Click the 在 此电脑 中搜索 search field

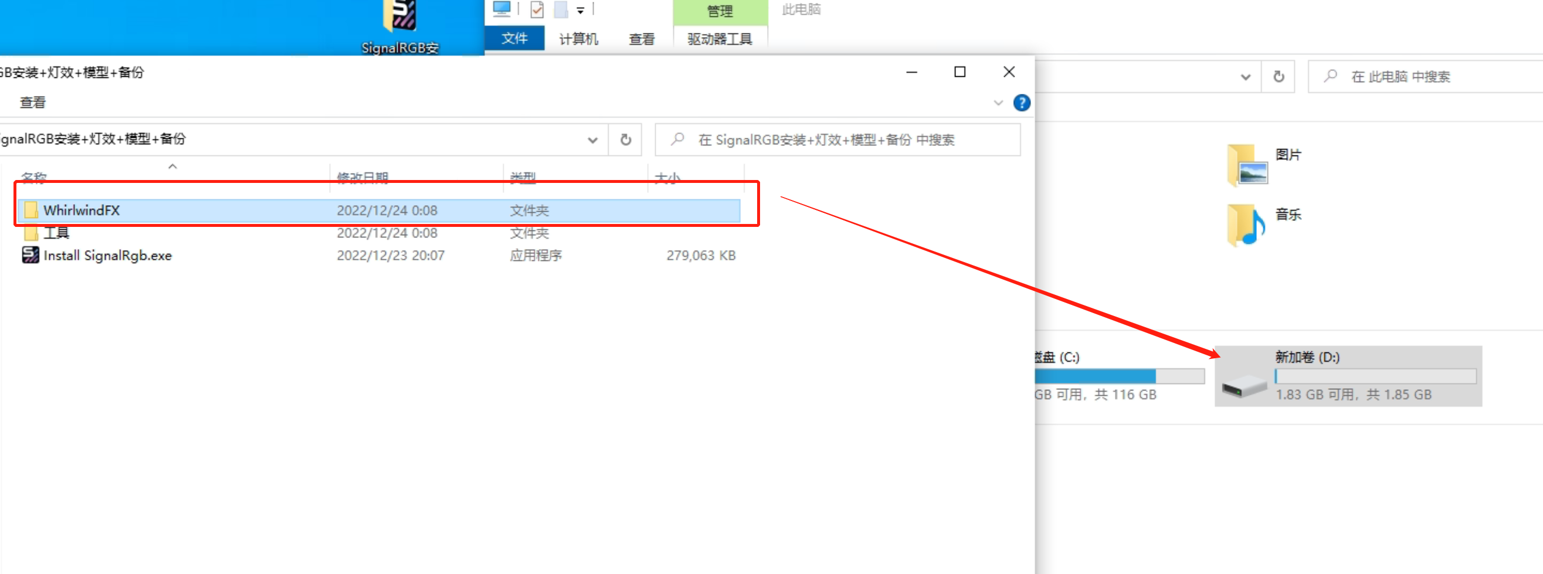tap(1426, 77)
